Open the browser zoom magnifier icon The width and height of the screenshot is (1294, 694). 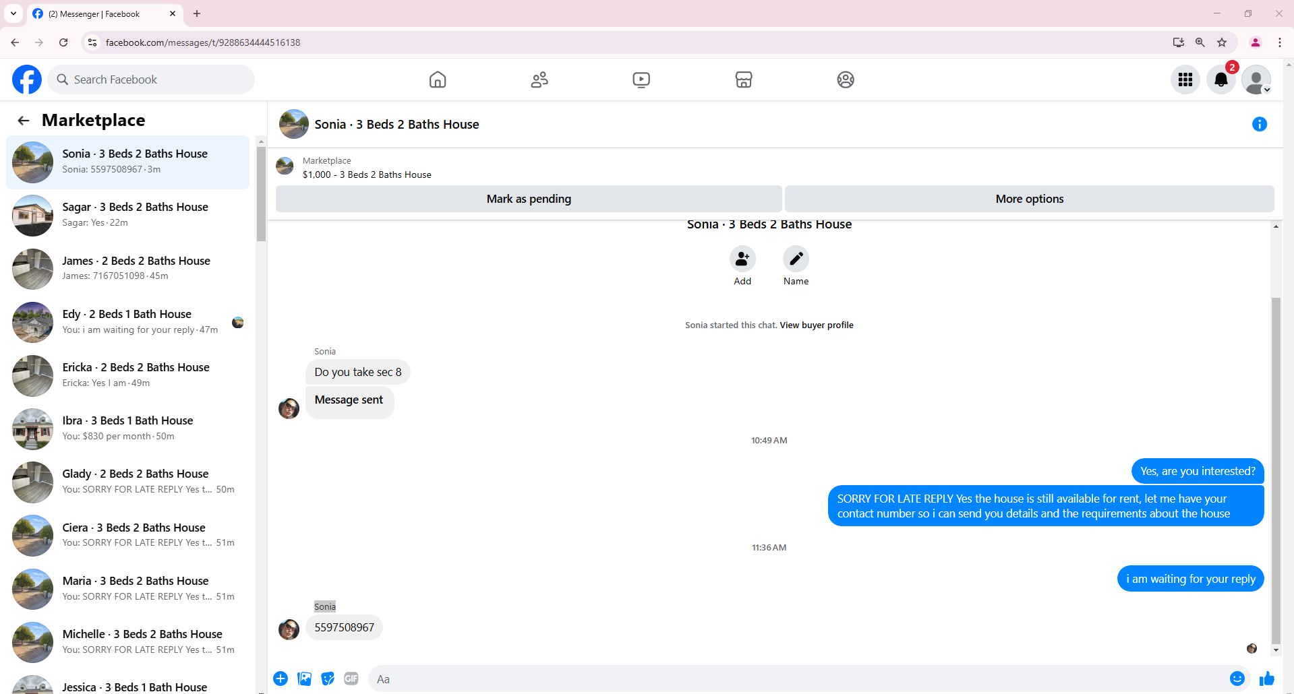pos(1200,42)
